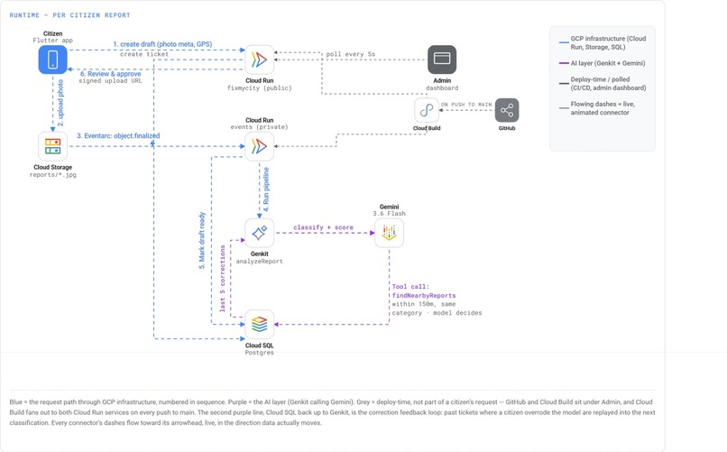Click the 'classify + score' label
Image resolution: width=727 pixels, height=452 pixels.
point(323,227)
